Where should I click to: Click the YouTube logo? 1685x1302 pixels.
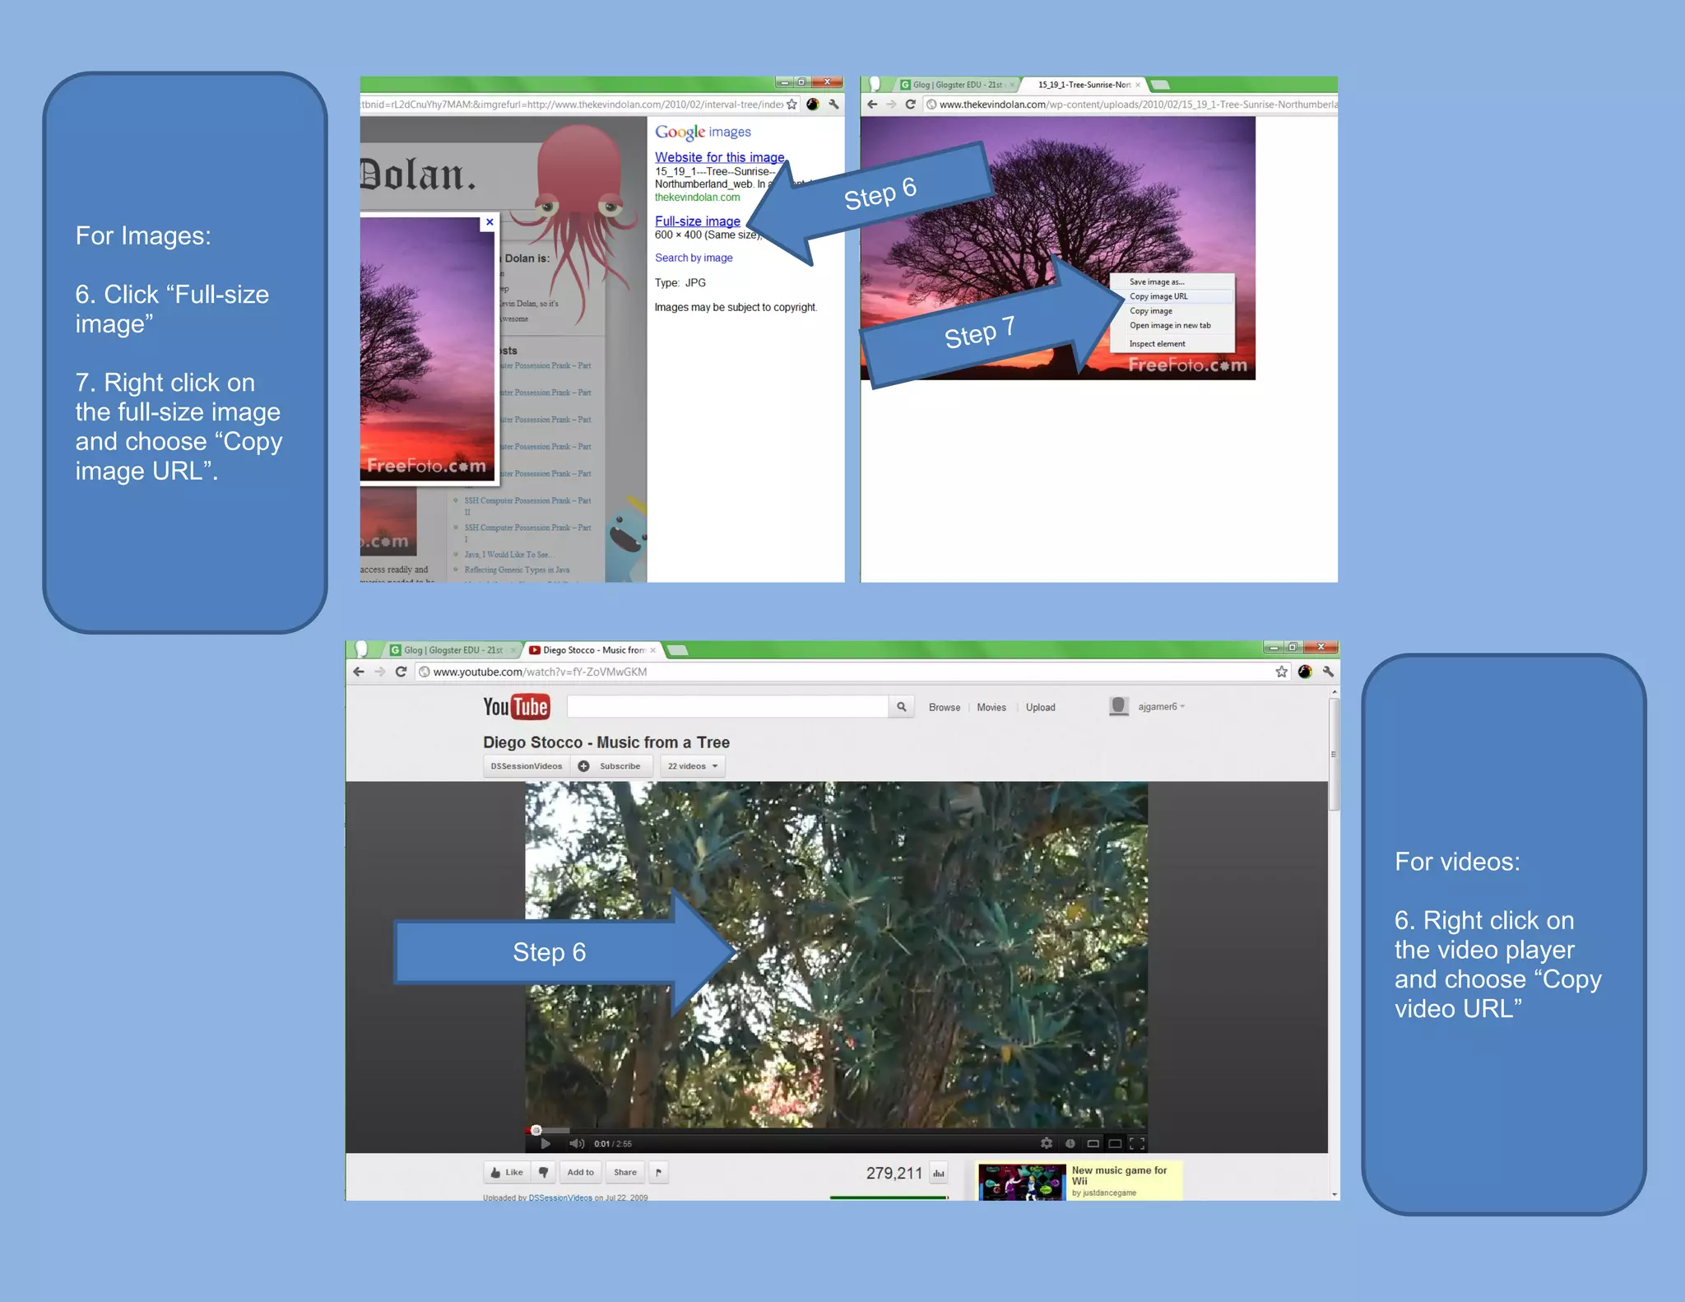[x=516, y=706]
